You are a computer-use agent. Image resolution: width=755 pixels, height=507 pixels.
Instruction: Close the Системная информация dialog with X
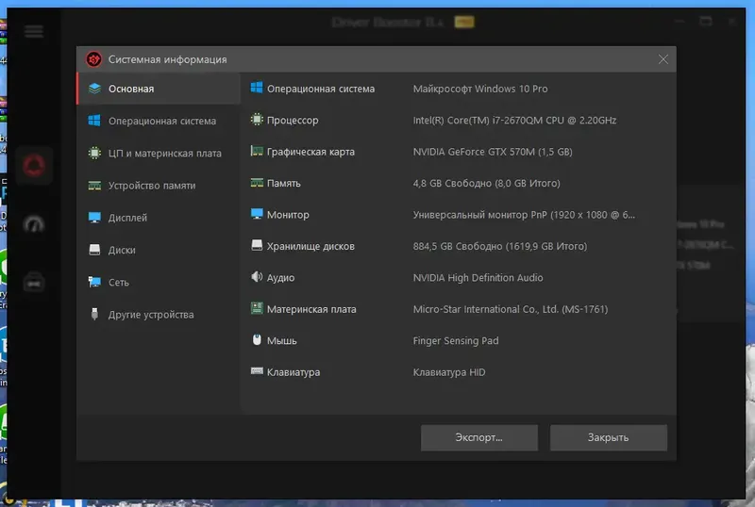663,59
